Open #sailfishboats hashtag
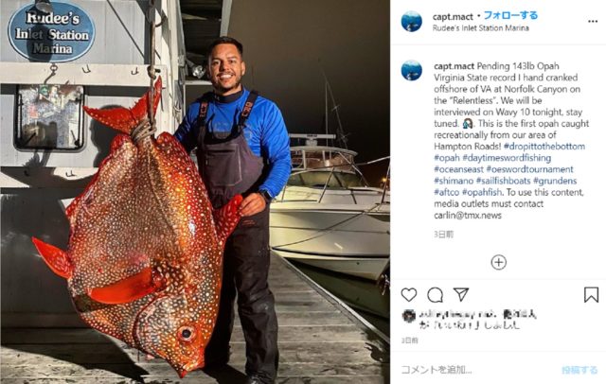This screenshot has height=384, width=606. coord(503,181)
